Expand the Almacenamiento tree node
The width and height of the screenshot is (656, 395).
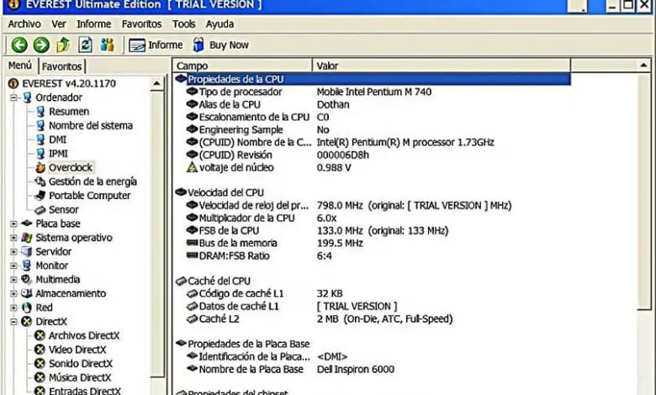[13, 294]
